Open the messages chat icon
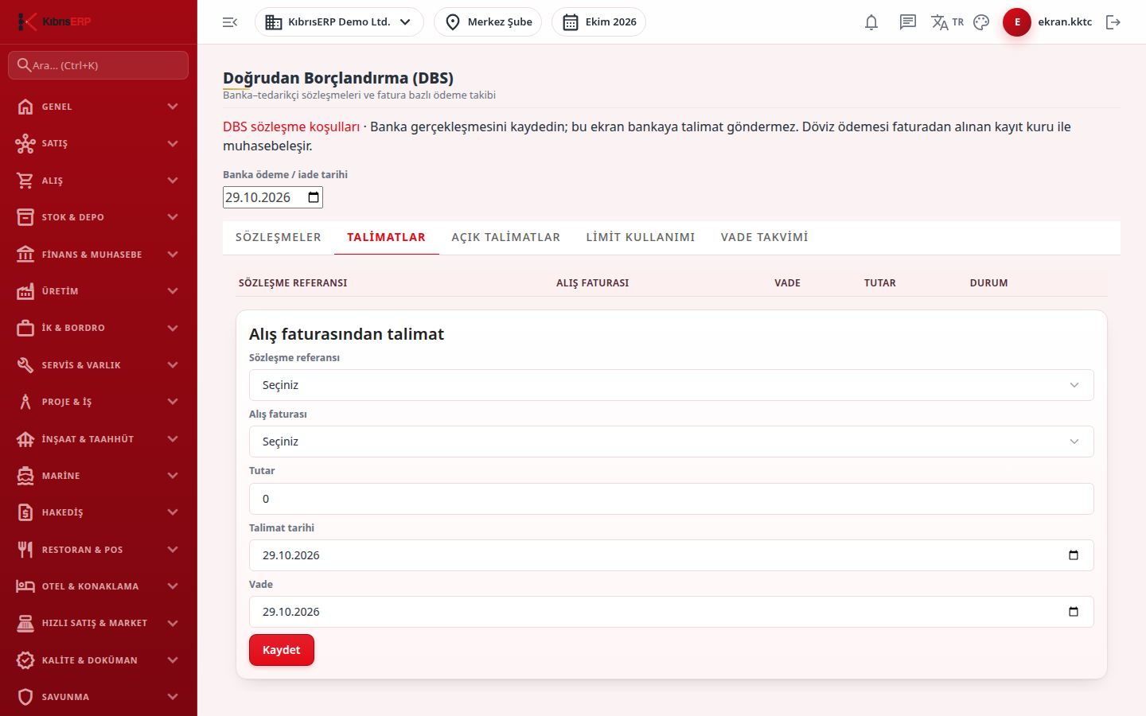1146x716 pixels. 908,22
